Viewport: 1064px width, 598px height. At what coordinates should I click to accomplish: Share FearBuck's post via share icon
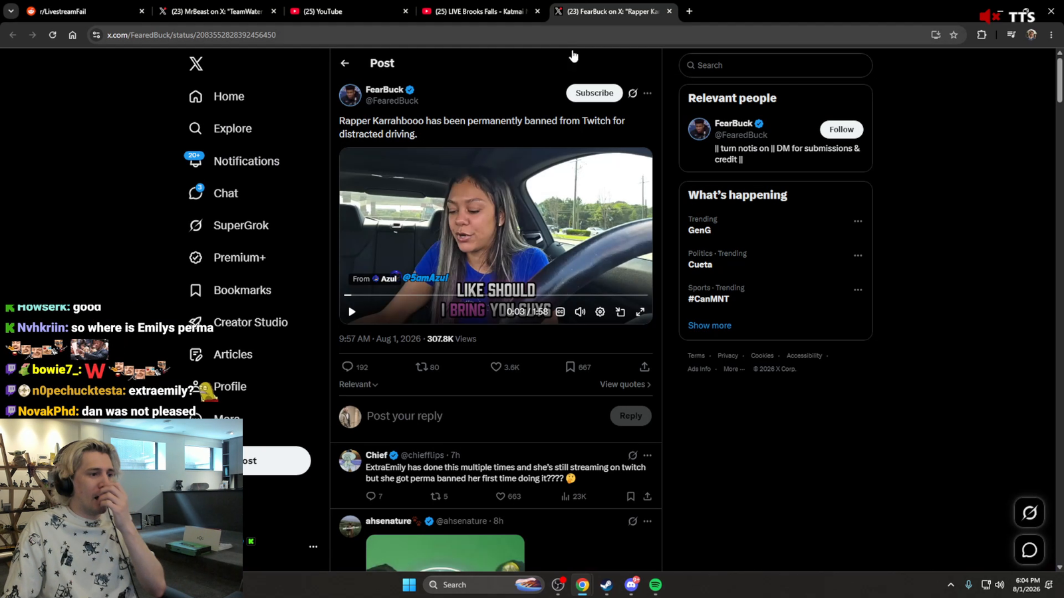644,367
